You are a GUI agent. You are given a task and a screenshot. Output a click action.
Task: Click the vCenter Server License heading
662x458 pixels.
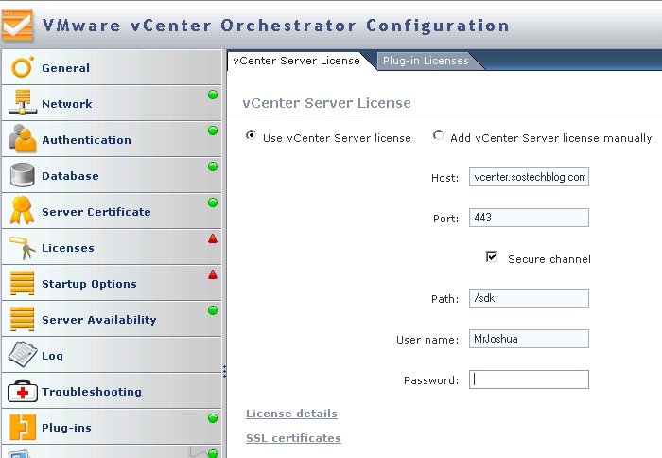pyautogui.click(x=326, y=102)
